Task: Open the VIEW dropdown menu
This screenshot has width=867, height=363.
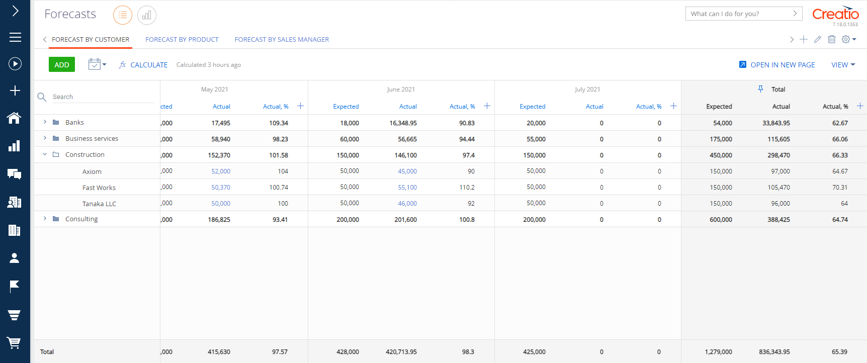Action: tap(843, 65)
